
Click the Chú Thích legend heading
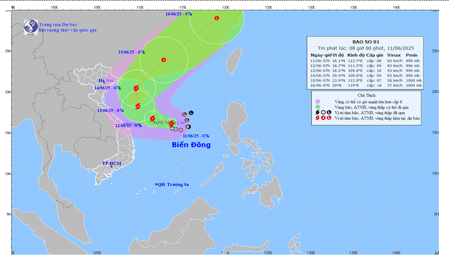click(366, 95)
